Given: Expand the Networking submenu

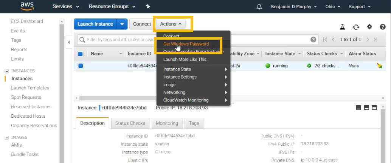Looking at the screenshot, I should point(193,92).
